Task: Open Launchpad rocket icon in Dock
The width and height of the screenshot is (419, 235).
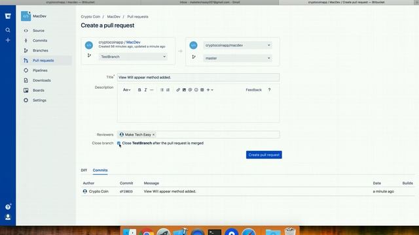Action: click(x=164, y=232)
